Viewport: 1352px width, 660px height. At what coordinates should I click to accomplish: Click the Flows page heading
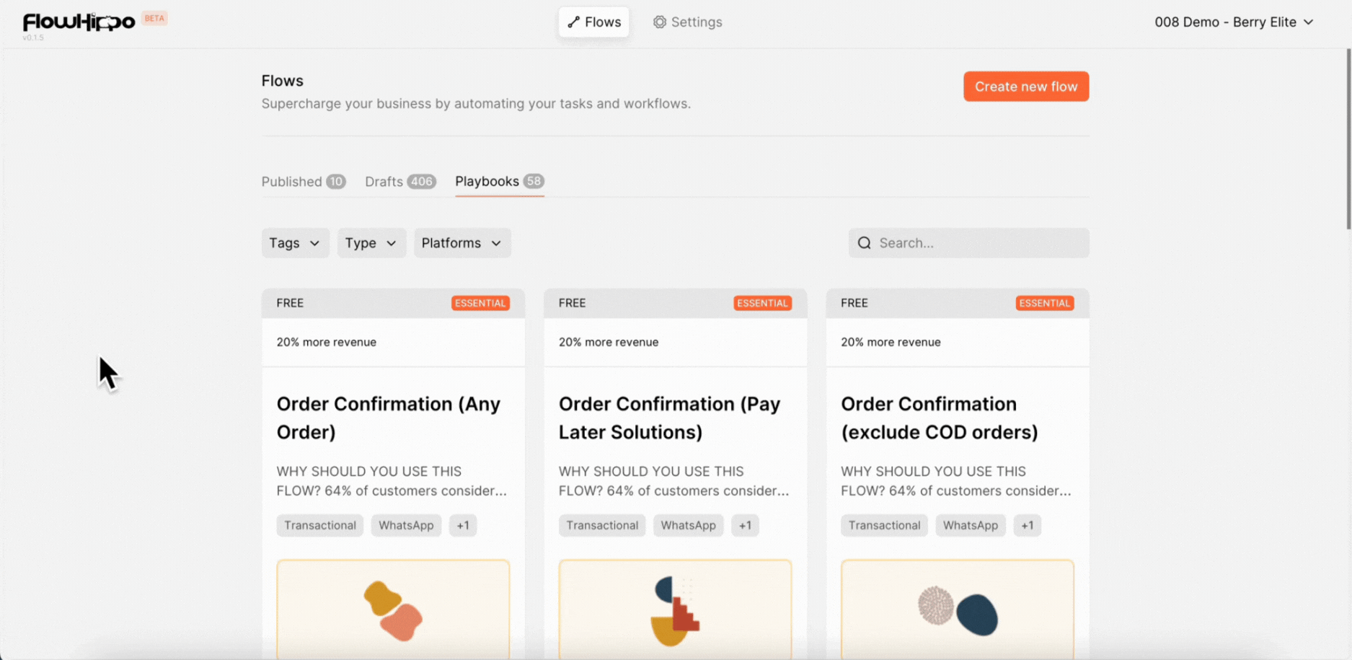282,81
